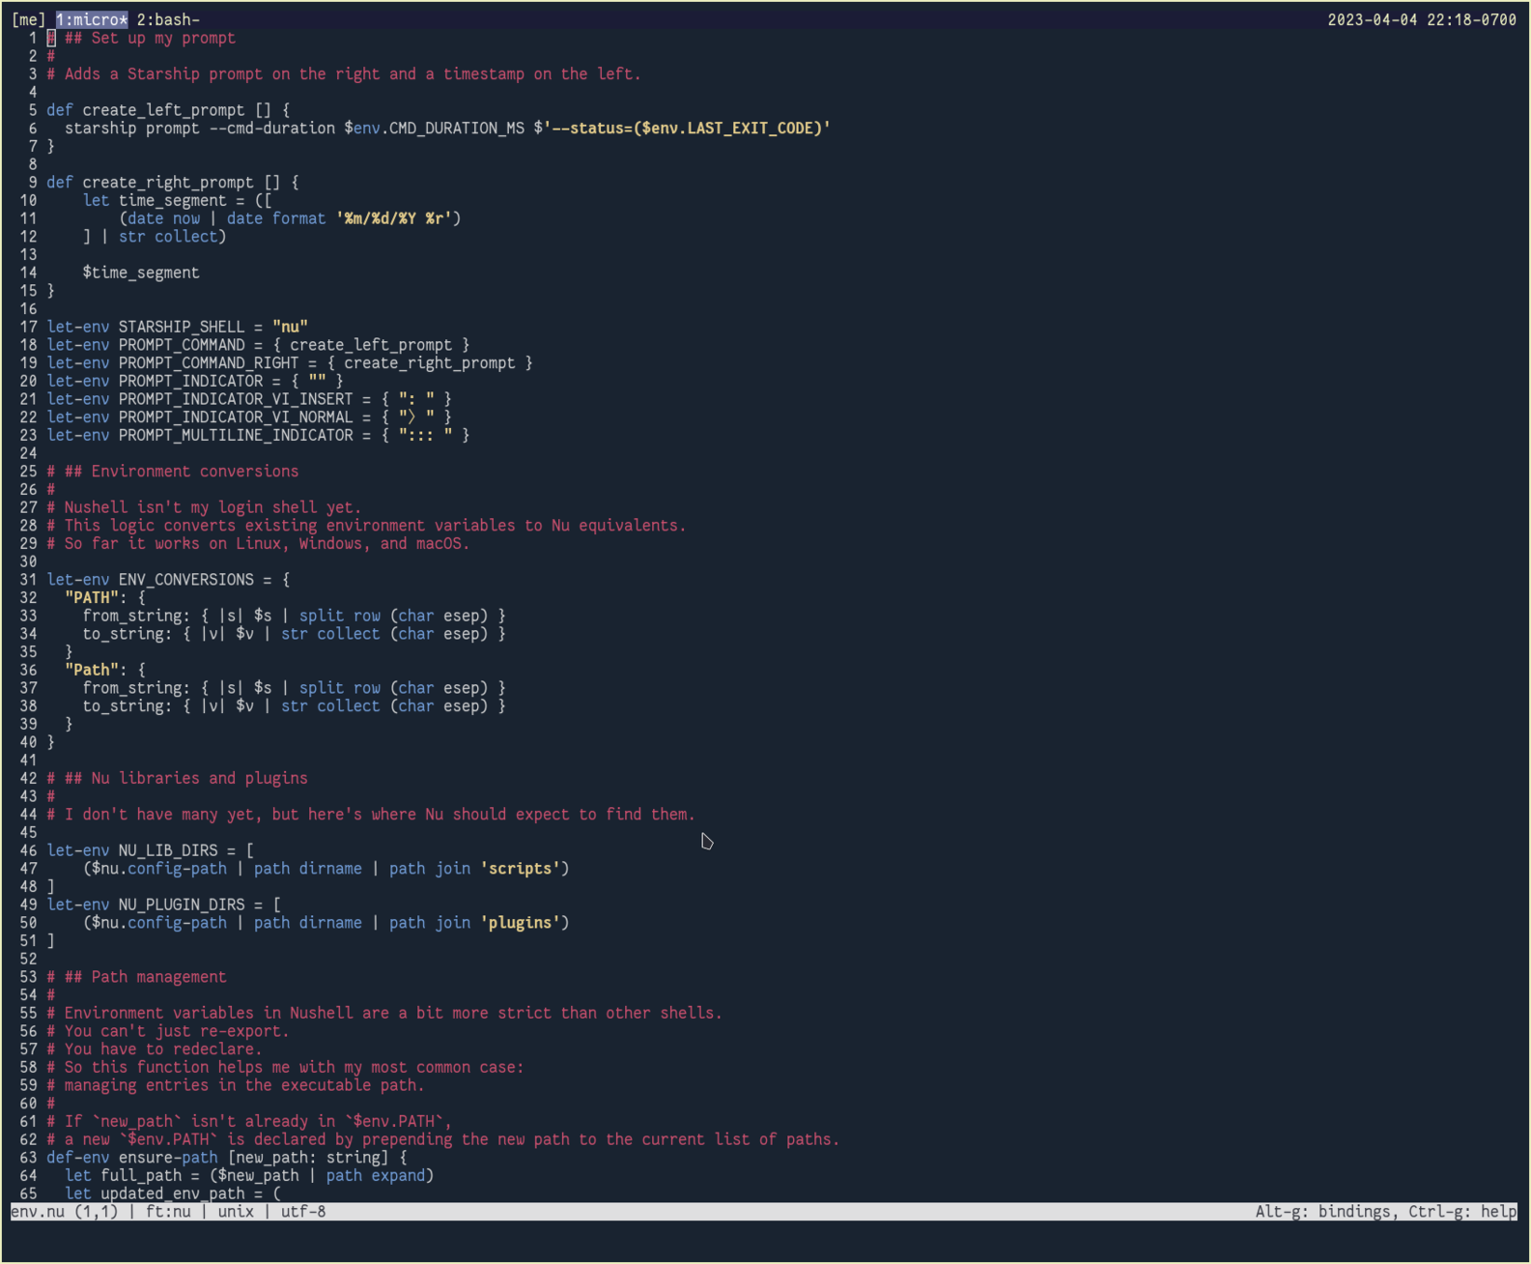Click ENV_CONVERSIONS on line 31
The image size is (1531, 1264).
pos(186,580)
